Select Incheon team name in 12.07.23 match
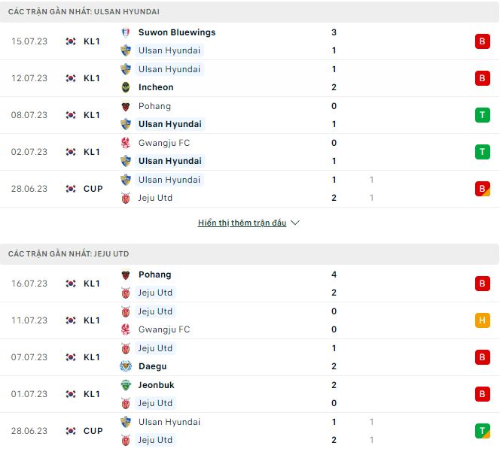The width and height of the screenshot is (500, 449). pyautogui.click(x=156, y=87)
